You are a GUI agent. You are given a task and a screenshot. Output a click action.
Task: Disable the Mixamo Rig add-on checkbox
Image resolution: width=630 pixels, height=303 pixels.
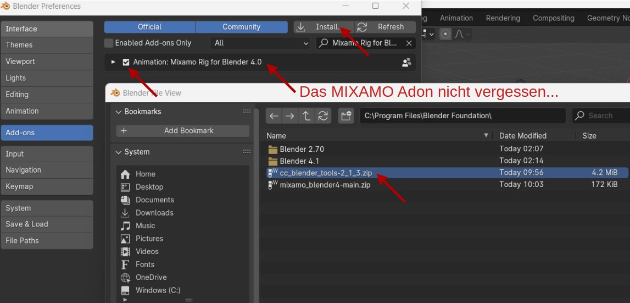pos(126,62)
